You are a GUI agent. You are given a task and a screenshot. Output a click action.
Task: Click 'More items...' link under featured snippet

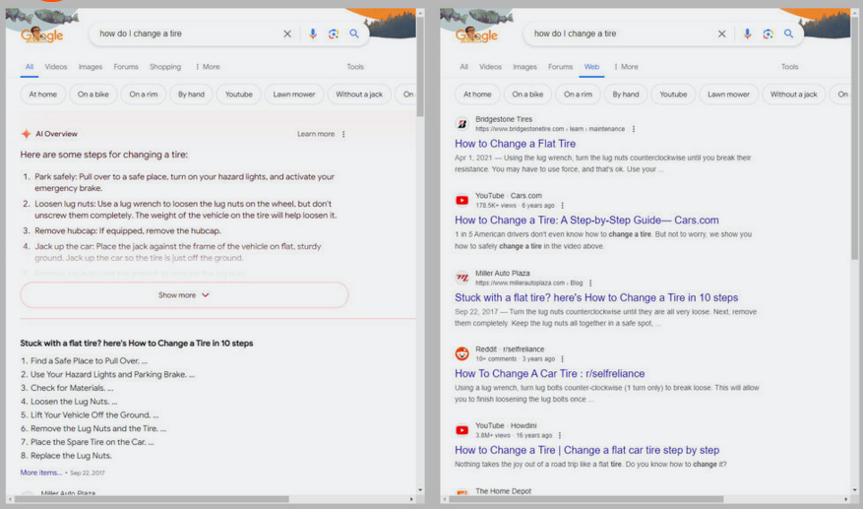[41, 473]
